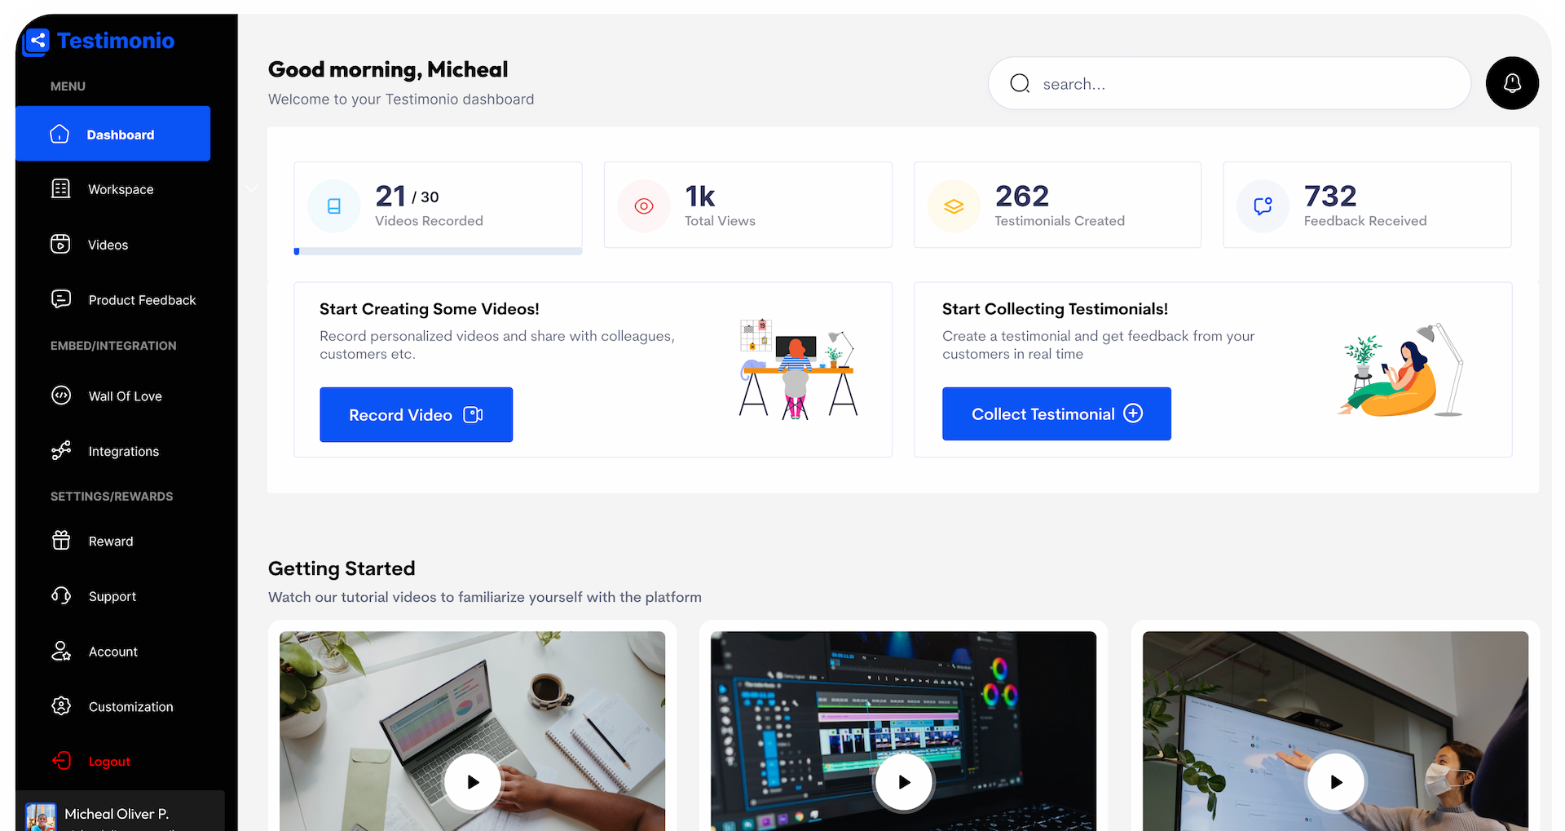Click the red Logout icon
Viewport: 1565px width, 831px height.
[61, 761]
